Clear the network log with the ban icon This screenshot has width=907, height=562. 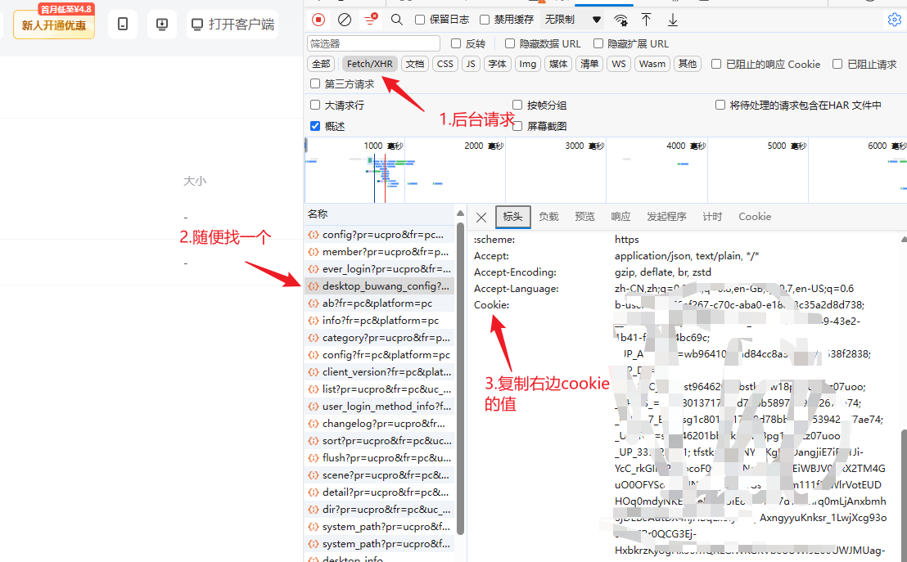345,20
